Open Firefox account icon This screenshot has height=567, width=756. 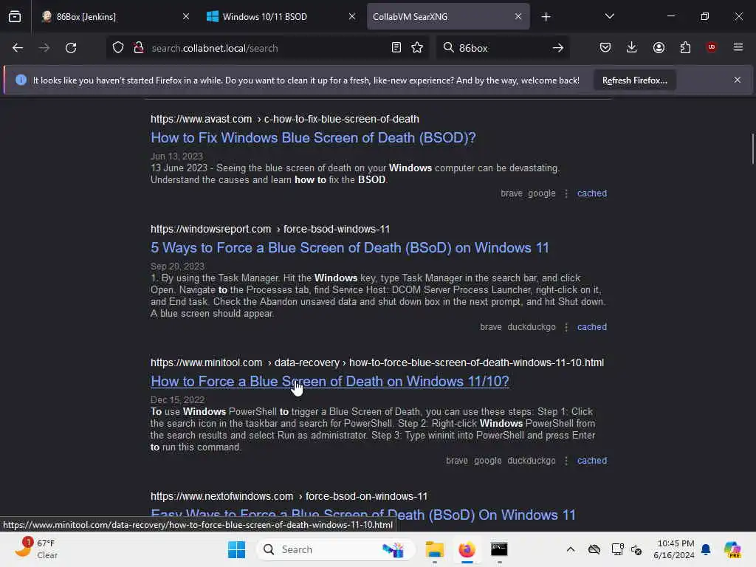coord(659,48)
